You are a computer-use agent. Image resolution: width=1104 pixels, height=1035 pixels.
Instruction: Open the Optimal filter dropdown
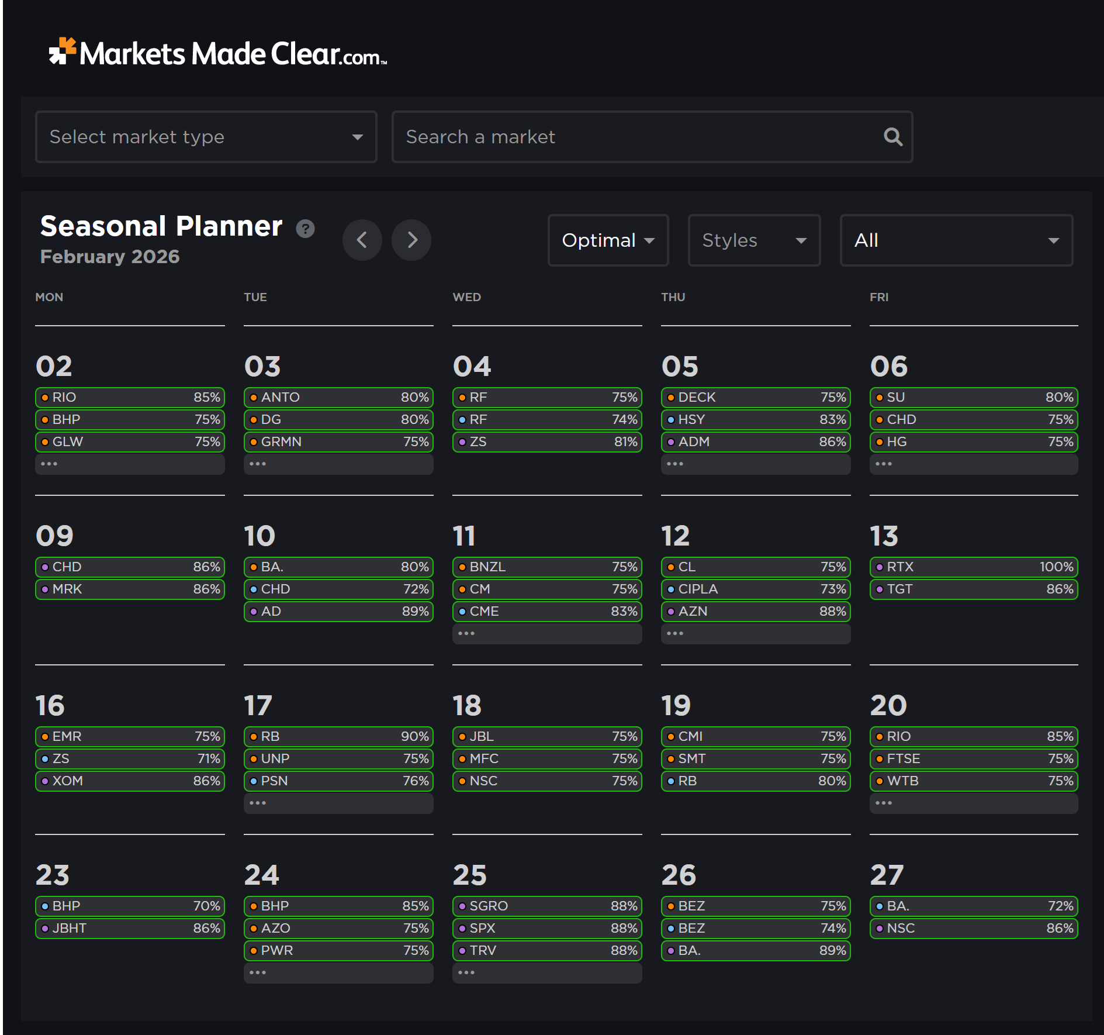tap(607, 240)
